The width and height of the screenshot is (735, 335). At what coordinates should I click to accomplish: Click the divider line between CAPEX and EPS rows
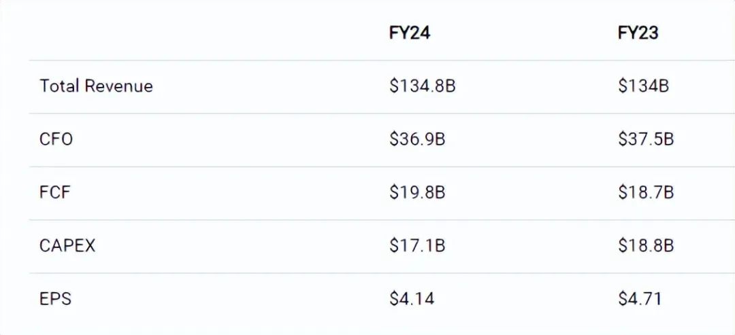coord(367,273)
